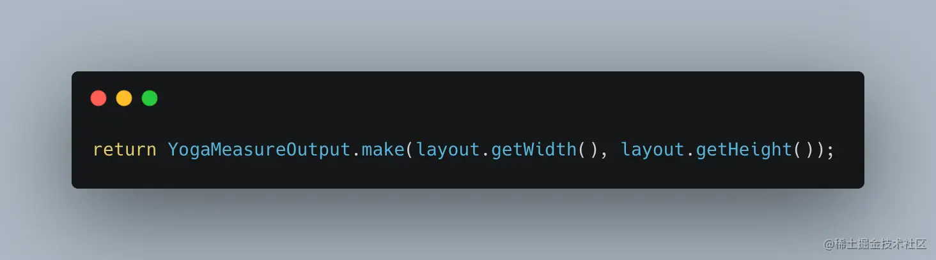
Task: Click the red close dot
Action: click(x=98, y=98)
